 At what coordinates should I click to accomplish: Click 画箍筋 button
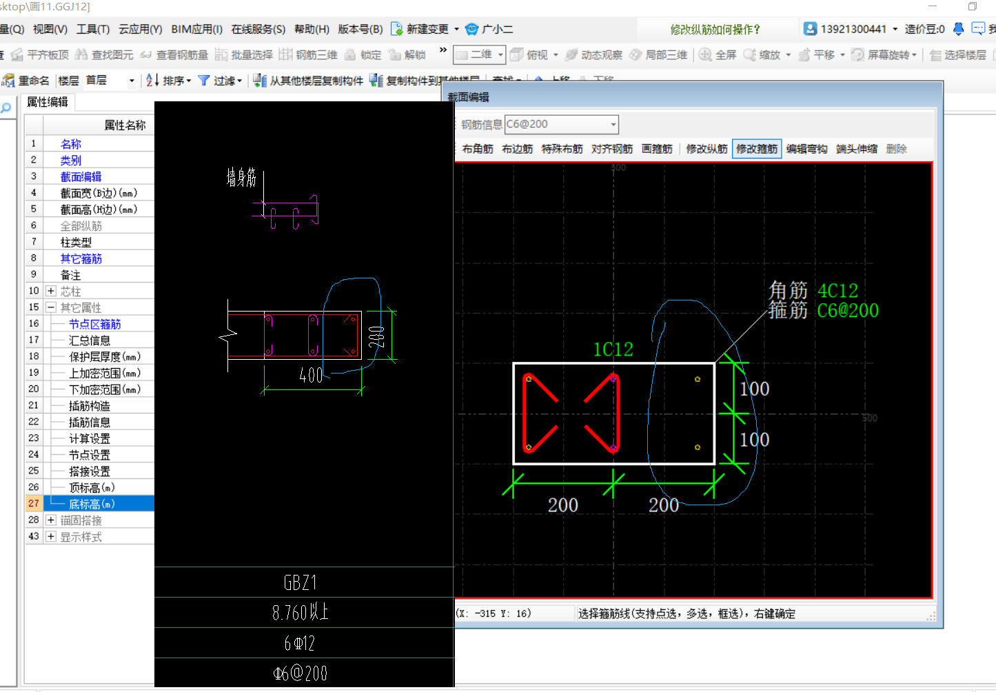click(x=657, y=149)
